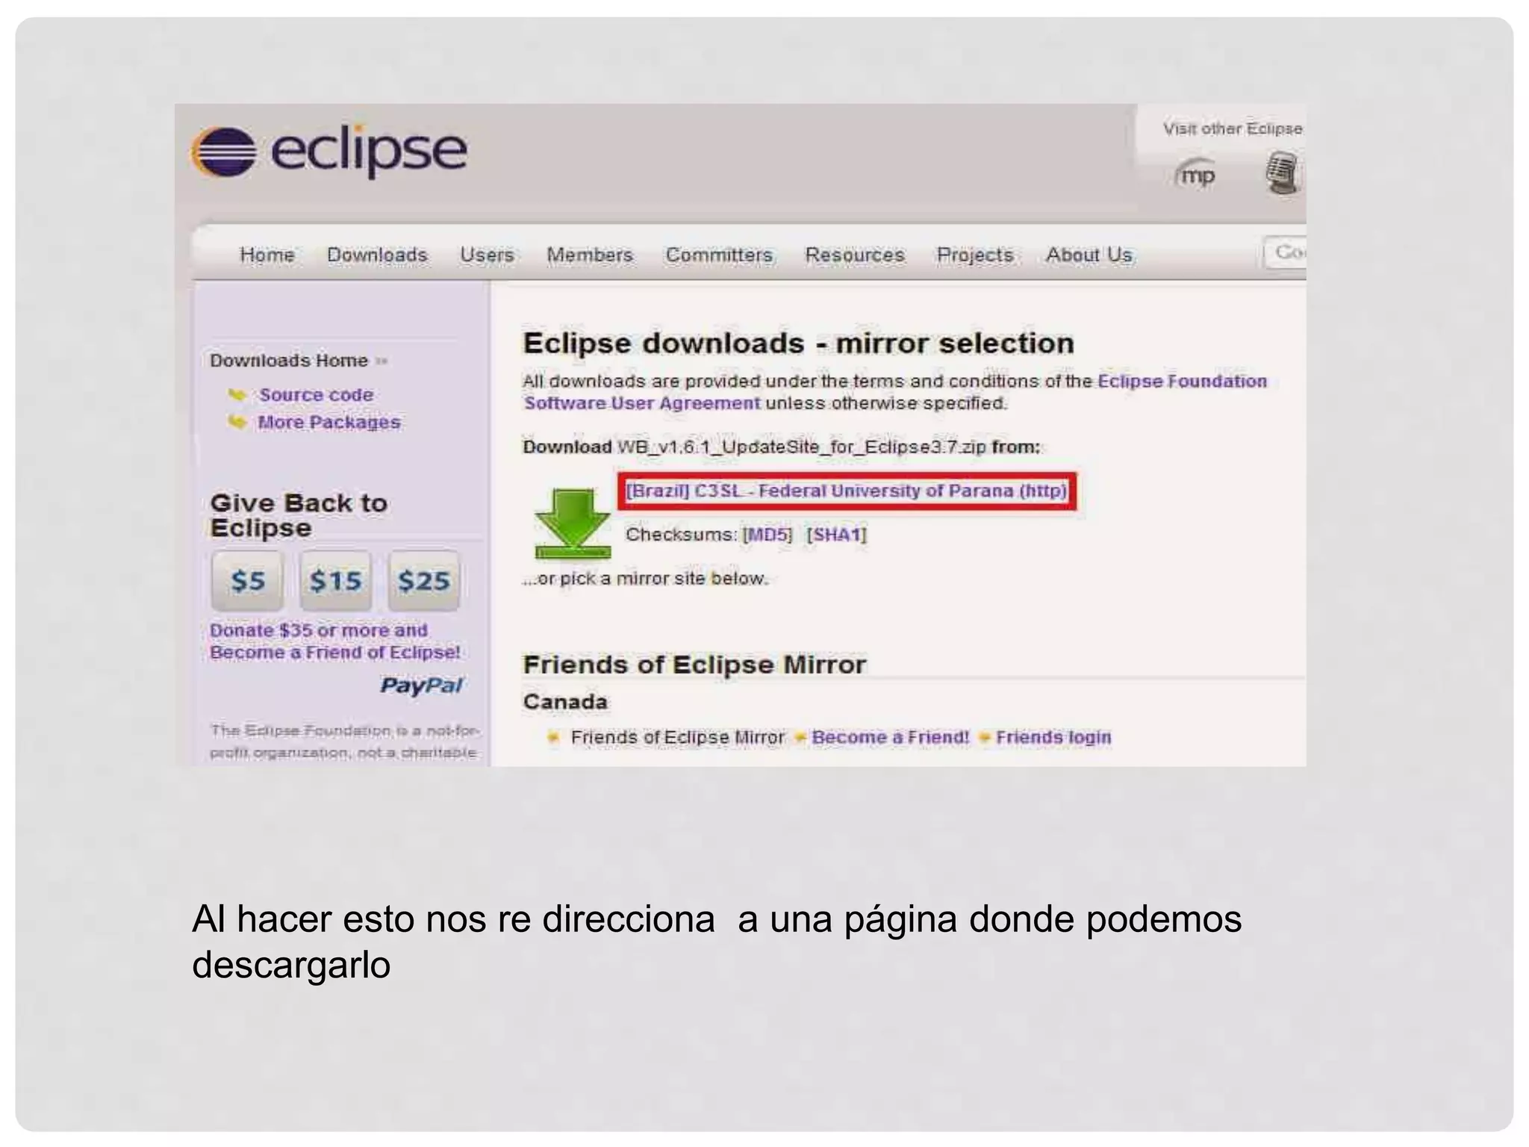This screenshot has width=1529, height=1147.
Task: Donate with the $15 button
Action: pyautogui.click(x=335, y=580)
